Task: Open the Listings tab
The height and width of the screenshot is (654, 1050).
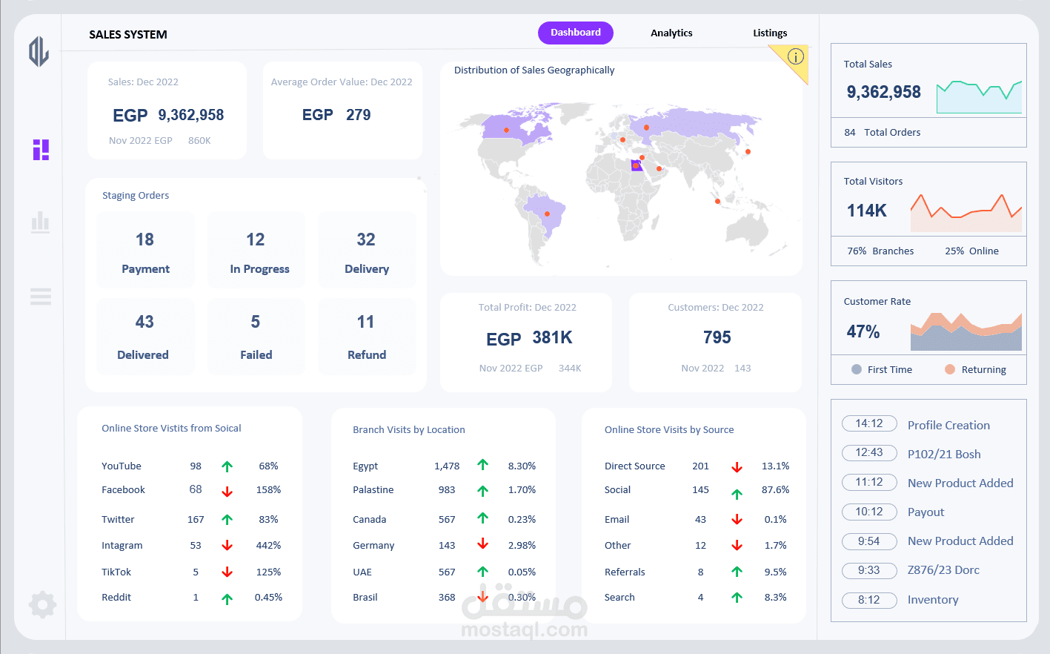Action: (770, 33)
